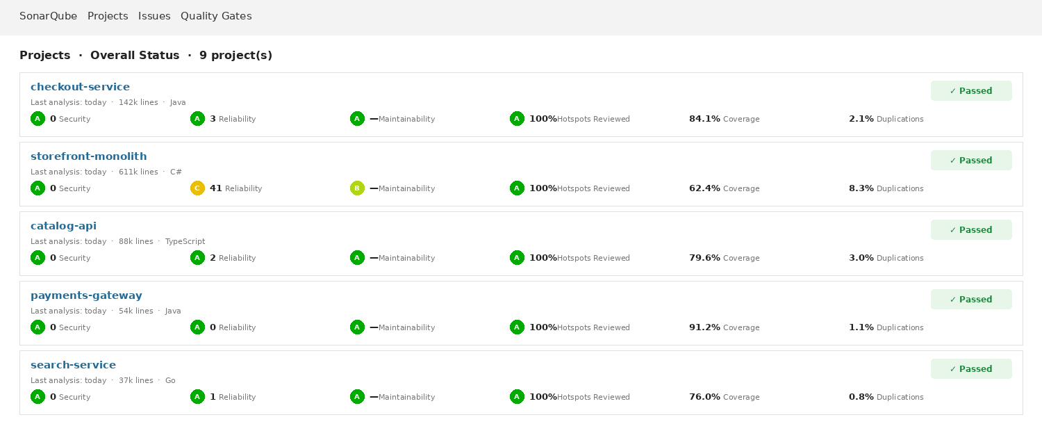This screenshot has height=431, width=1042.
Task: Open the storefront-monolith project
Action: [x=89, y=156]
